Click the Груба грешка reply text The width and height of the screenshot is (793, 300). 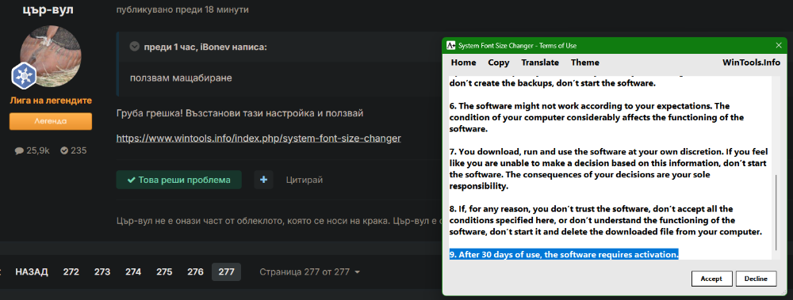click(239, 112)
